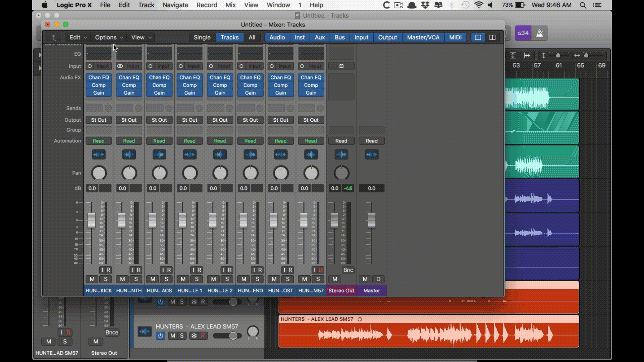Toggle the Audio channel filter button
Image resolution: width=644 pixels, height=362 pixels.
click(x=277, y=37)
